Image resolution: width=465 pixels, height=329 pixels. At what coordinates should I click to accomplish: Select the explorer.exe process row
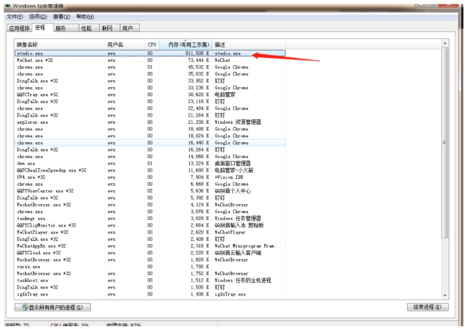click(150, 122)
